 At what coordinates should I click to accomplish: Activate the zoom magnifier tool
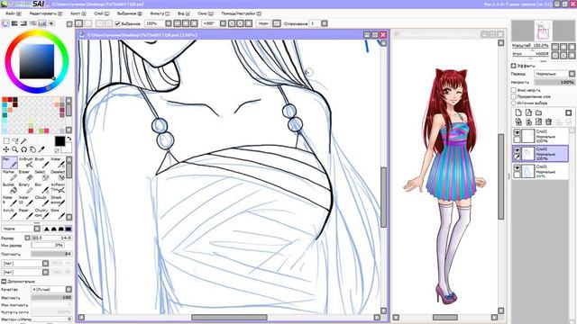15,149
